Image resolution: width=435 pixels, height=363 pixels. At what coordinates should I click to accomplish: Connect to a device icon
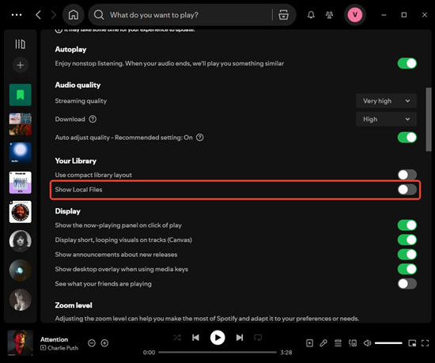click(x=353, y=343)
